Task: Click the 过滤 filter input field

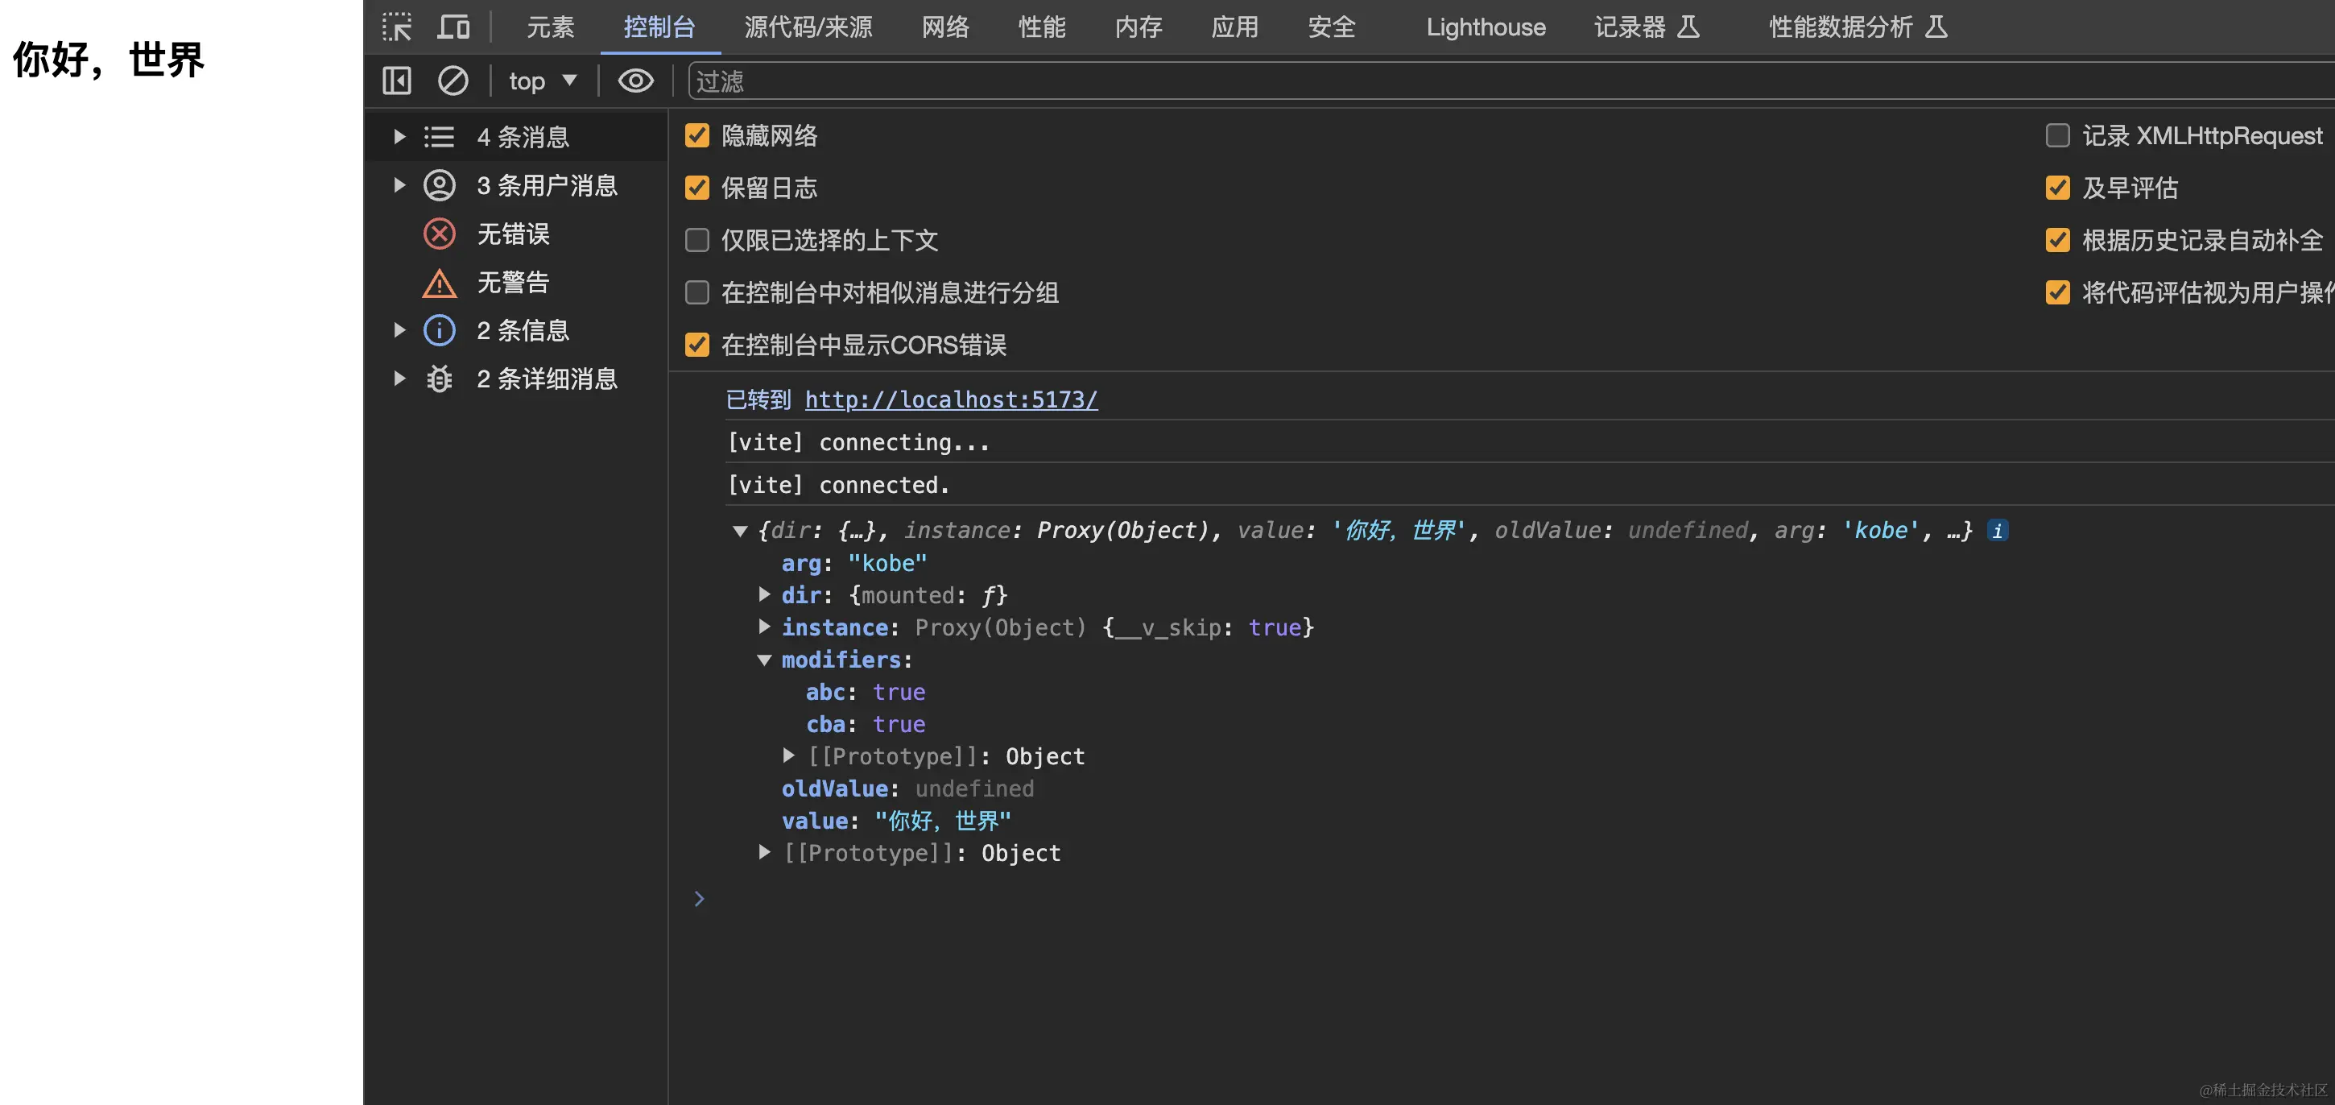Action: coord(1511,81)
